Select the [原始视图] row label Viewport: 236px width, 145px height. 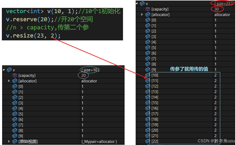click(x=28, y=142)
